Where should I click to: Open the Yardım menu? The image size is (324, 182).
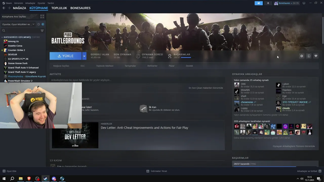51,3
